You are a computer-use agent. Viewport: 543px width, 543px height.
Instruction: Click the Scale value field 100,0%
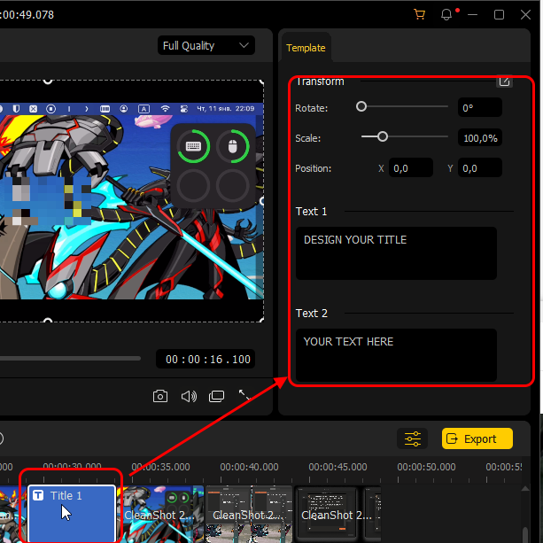(479, 138)
